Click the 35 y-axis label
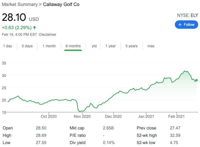Screen dimensions: 200x147 (4, 63)
